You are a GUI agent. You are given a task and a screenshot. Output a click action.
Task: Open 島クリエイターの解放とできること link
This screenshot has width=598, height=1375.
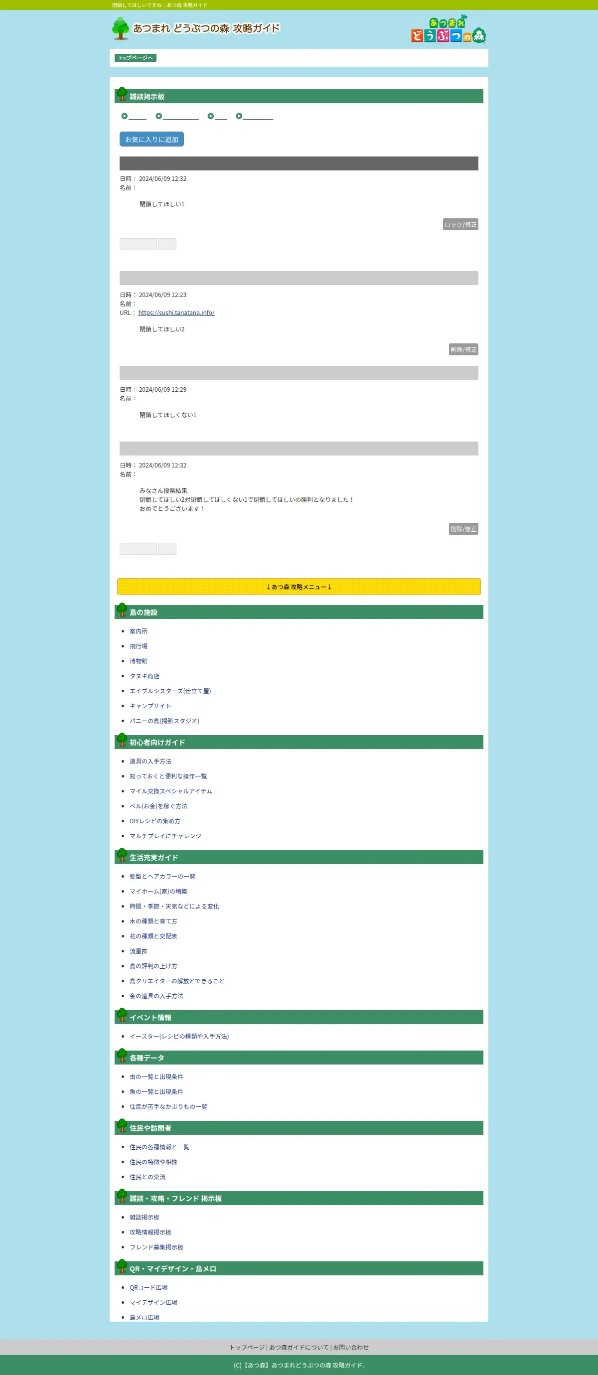point(177,981)
